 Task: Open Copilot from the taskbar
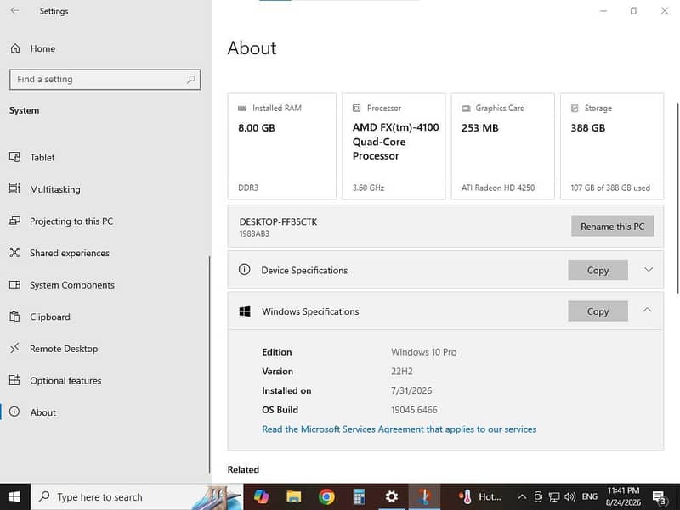point(261,496)
